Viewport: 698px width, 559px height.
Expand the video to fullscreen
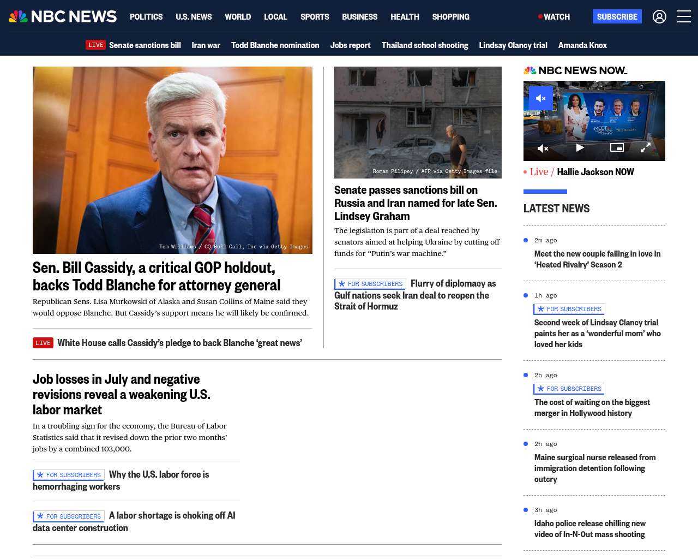tap(645, 147)
